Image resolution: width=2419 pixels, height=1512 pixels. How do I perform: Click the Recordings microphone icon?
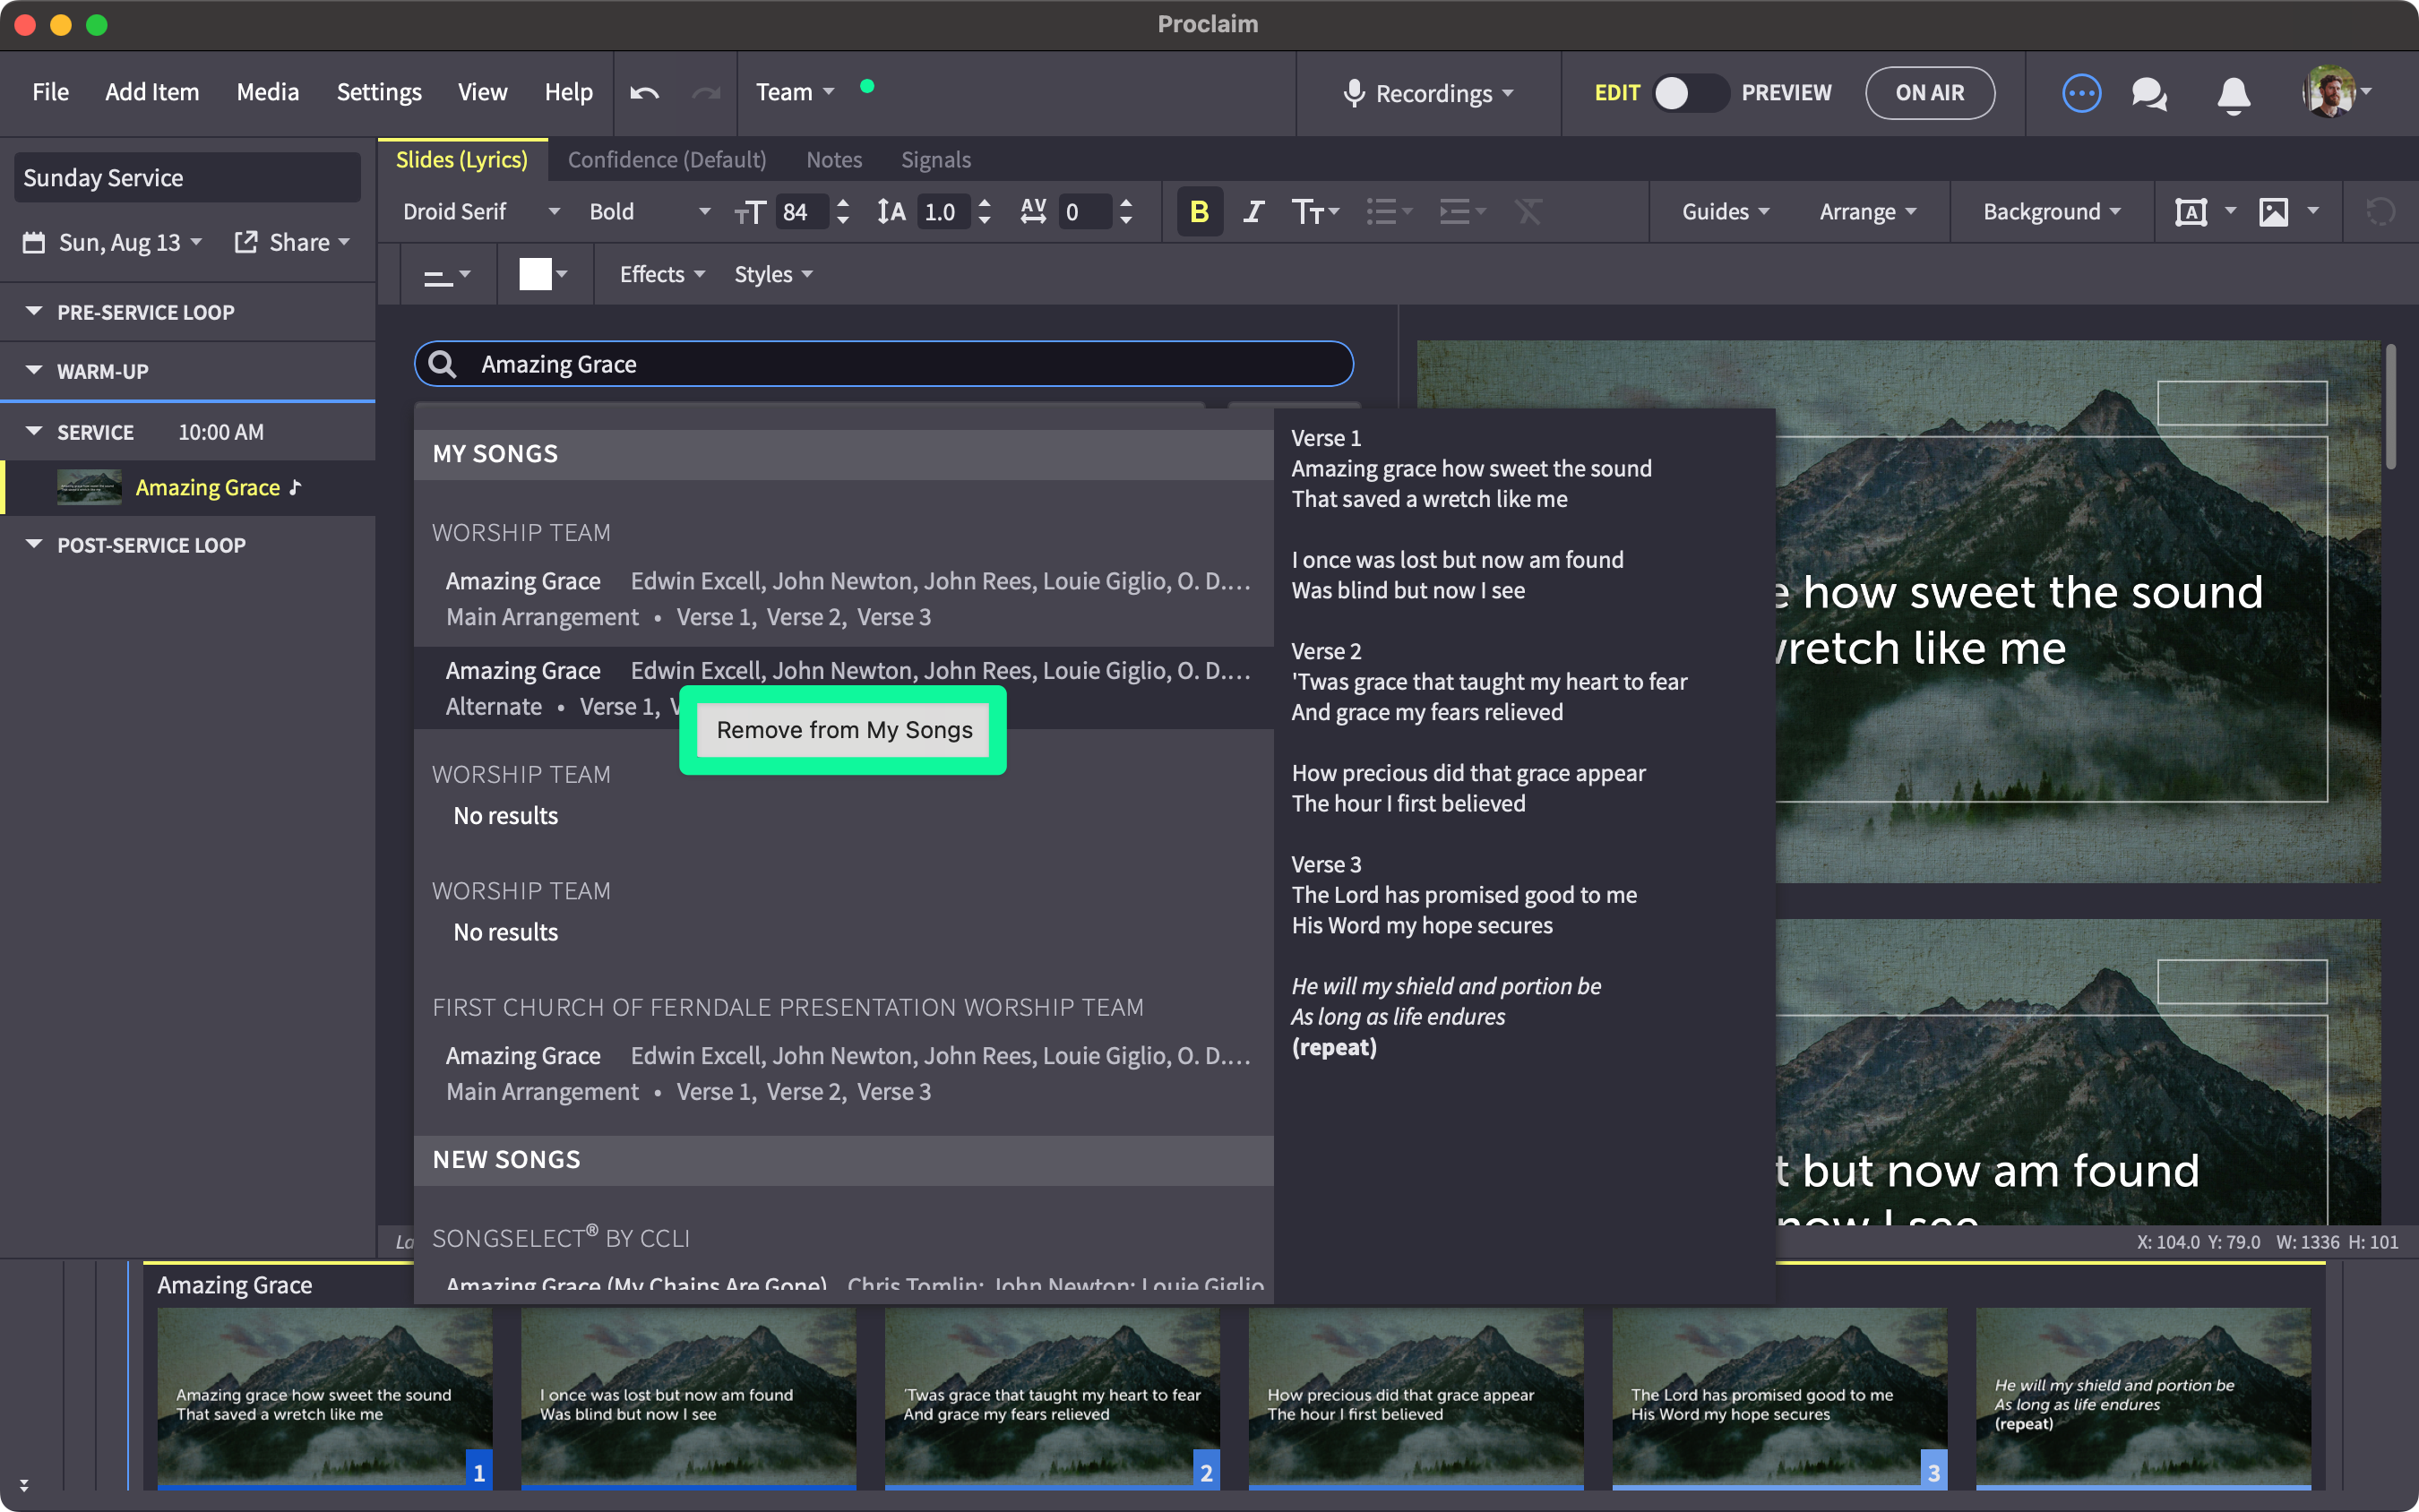pos(1353,93)
